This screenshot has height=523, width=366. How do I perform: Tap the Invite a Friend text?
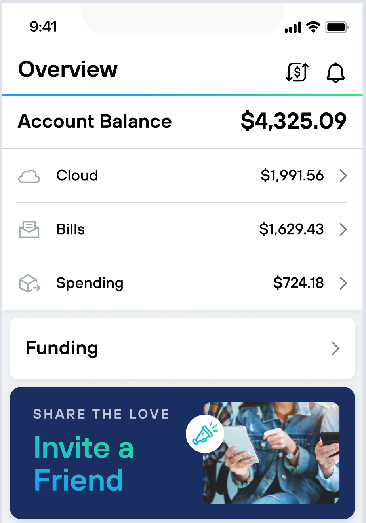pos(84,464)
